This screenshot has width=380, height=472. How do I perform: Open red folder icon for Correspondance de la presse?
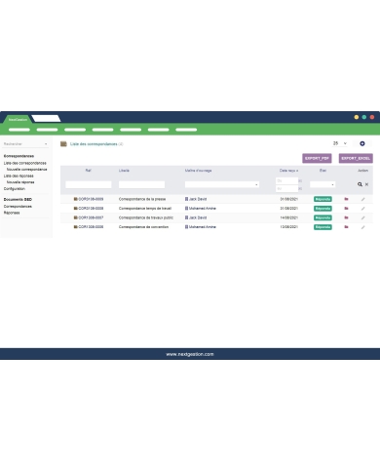pyautogui.click(x=346, y=199)
